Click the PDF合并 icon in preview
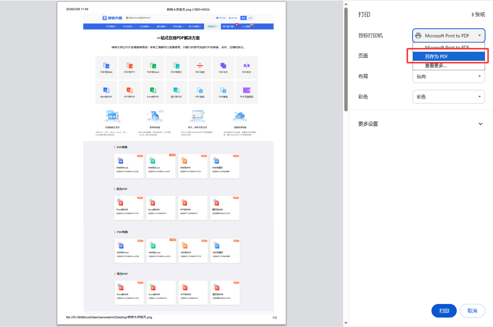Image resolution: width=493 pixels, height=327 pixels. point(223,66)
